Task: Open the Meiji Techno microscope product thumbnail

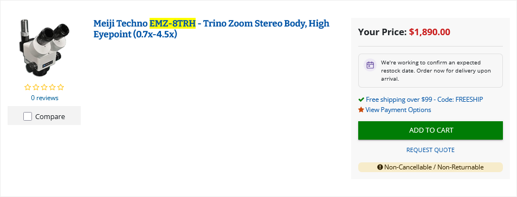Action: point(44,48)
